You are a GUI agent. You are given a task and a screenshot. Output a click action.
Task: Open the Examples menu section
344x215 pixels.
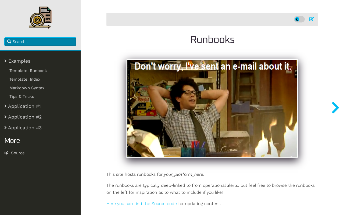point(19,61)
